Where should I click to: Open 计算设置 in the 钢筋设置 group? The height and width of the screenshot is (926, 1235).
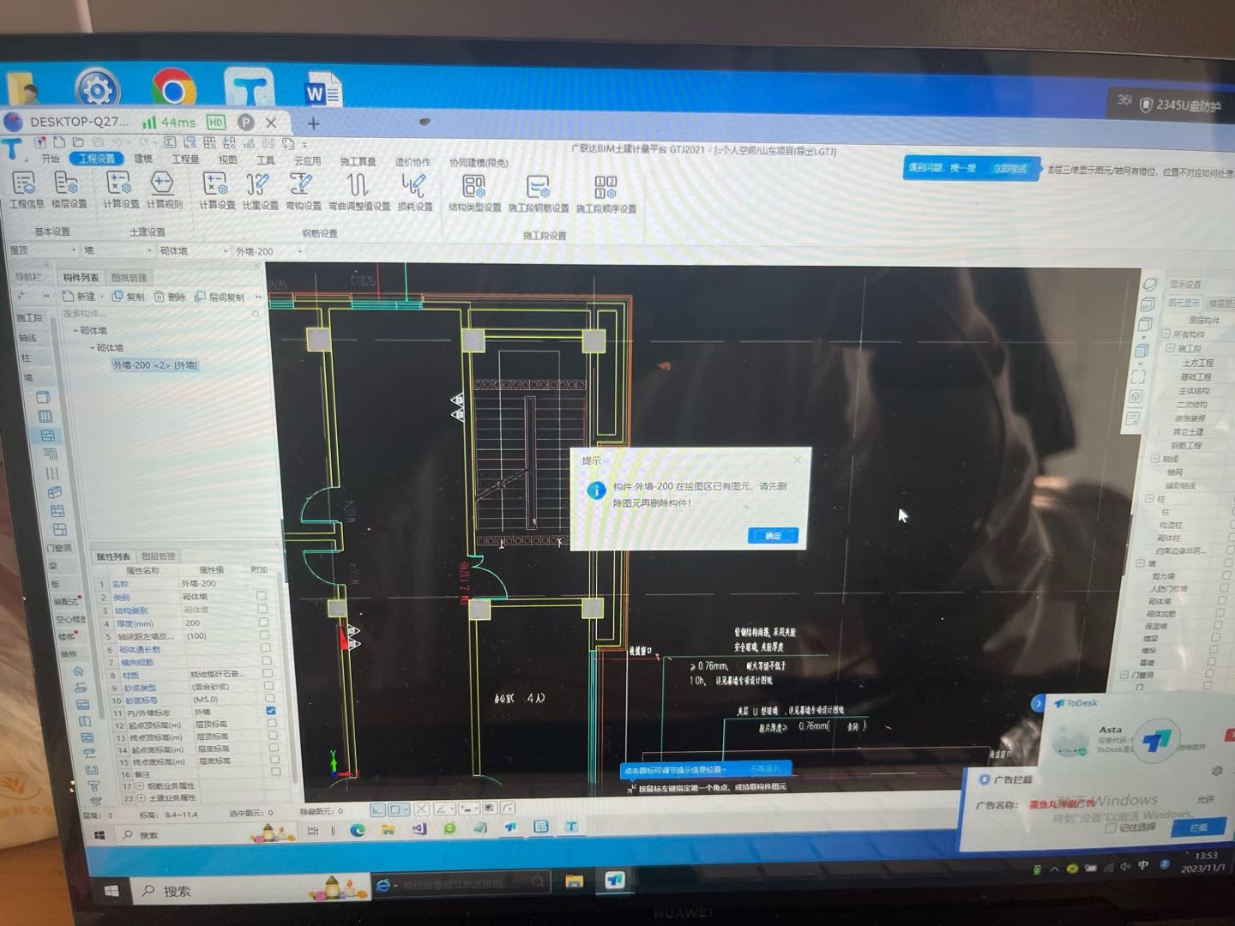click(x=216, y=190)
